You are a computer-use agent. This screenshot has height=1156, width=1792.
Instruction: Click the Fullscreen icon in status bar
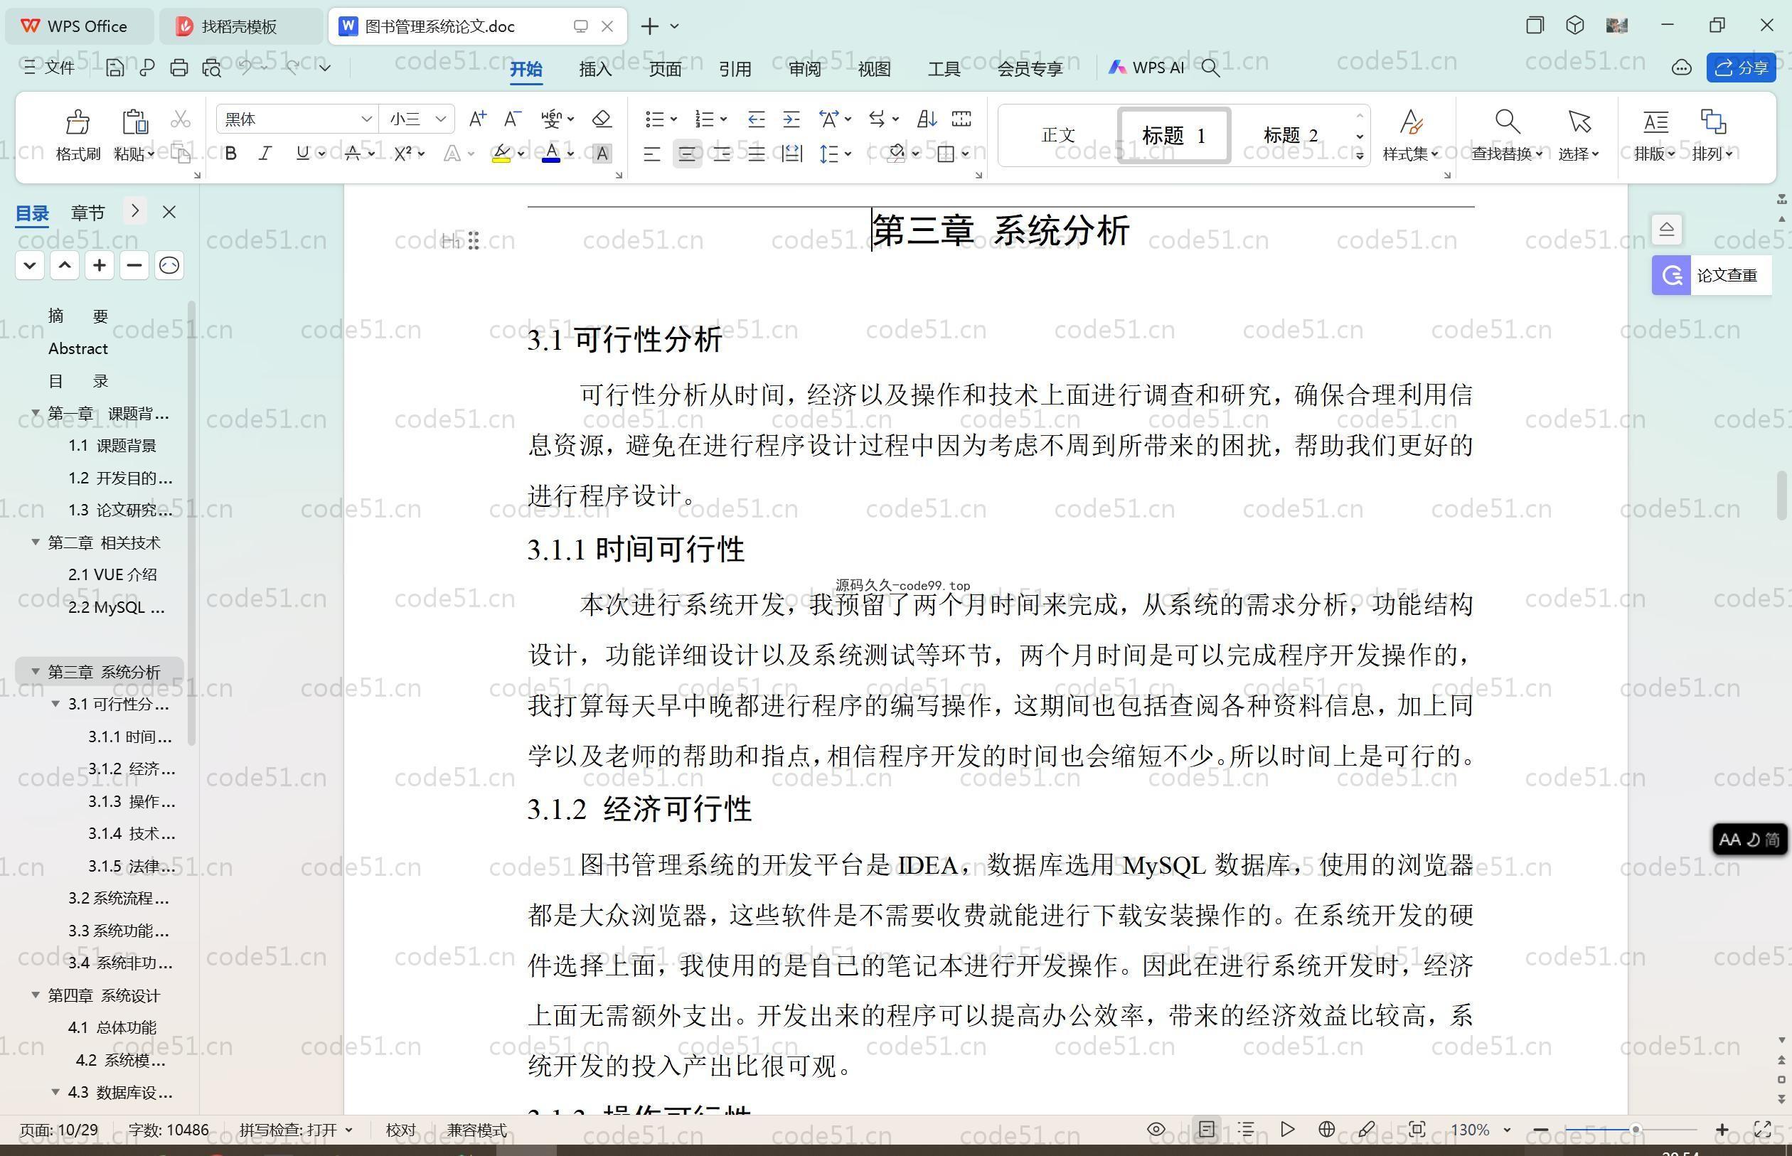[x=1763, y=1129]
